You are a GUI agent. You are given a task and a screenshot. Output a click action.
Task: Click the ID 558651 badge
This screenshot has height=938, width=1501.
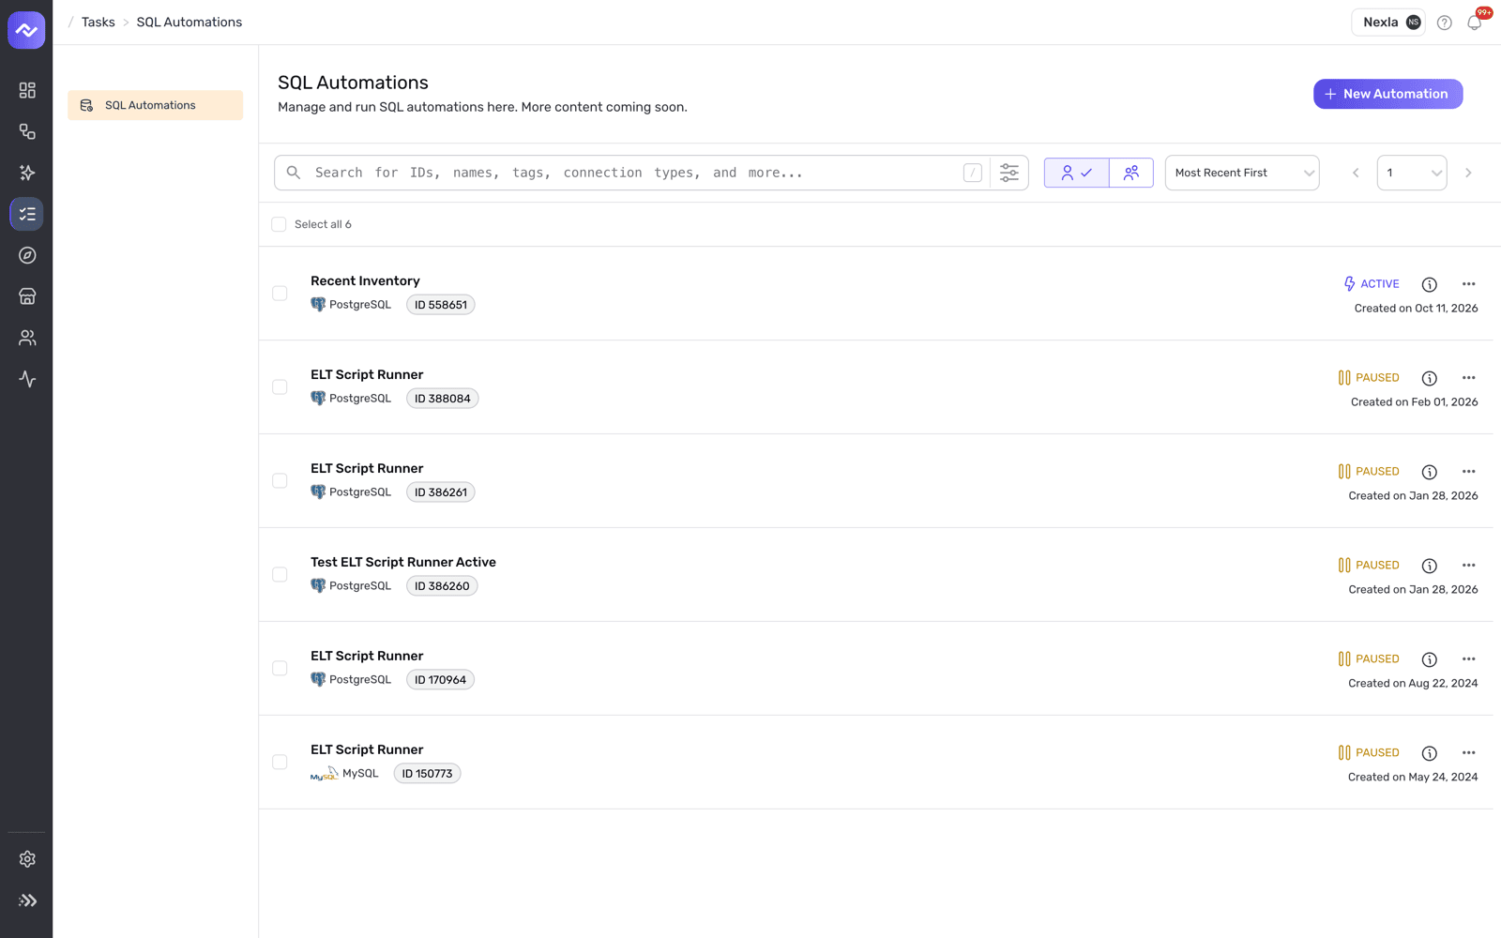pyautogui.click(x=441, y=305)
